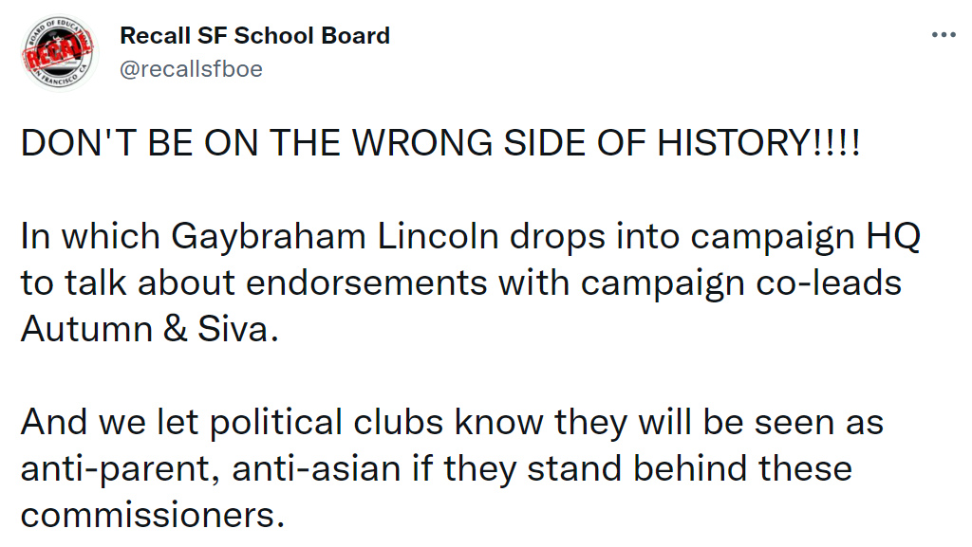Click the phrase political clubs
The height and width of the screenshot is (547, 972).
pos(327,423)
